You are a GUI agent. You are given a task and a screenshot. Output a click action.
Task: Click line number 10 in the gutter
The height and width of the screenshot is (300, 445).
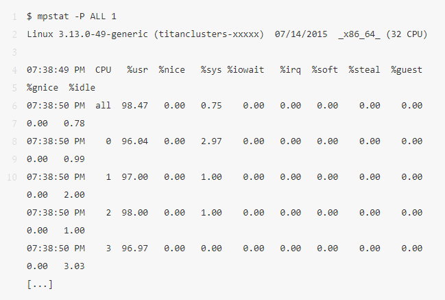pyautogui.click(x=12, y=176)
